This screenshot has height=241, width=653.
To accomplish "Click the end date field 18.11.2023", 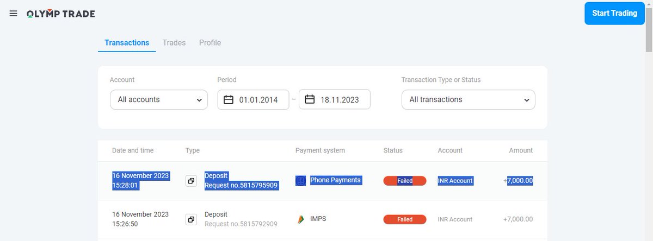I will click(x=335, y=100).
